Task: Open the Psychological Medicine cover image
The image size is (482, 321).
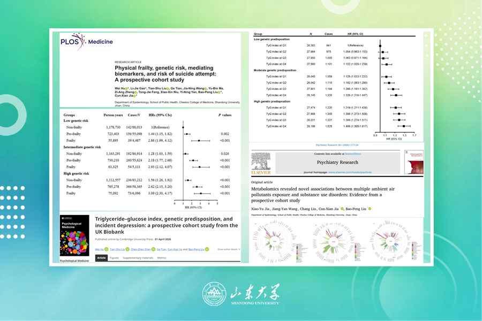Action: point(75,234)
